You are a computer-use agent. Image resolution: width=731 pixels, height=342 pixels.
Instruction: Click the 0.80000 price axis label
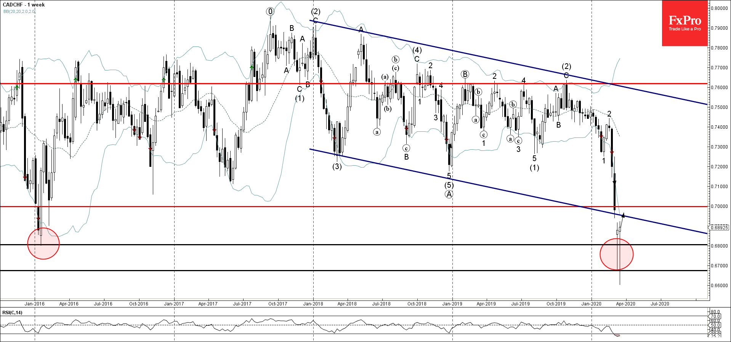(x=718, y=8)
